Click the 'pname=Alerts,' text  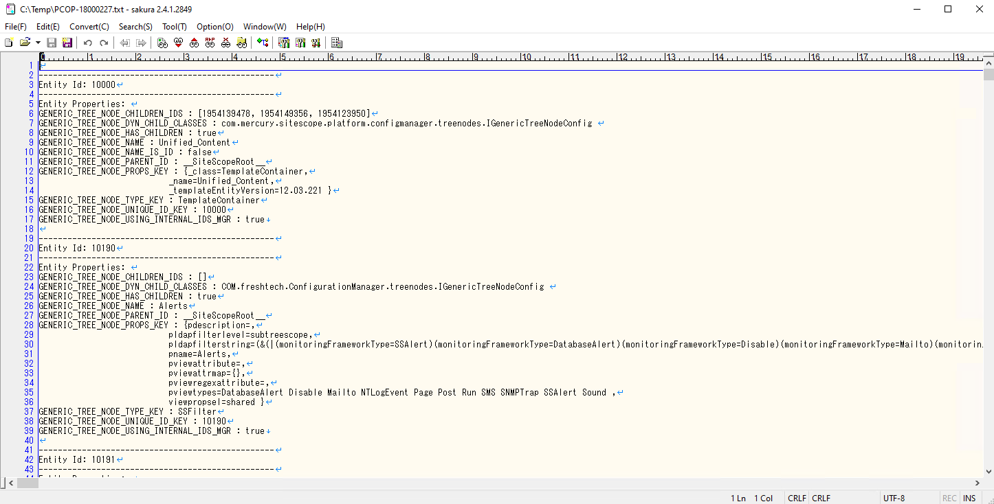tap(199, 354)
